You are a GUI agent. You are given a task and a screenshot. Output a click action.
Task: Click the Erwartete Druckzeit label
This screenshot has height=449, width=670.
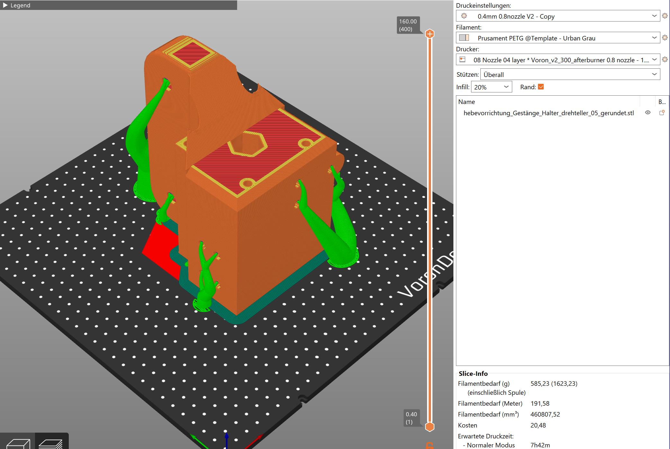486,436
